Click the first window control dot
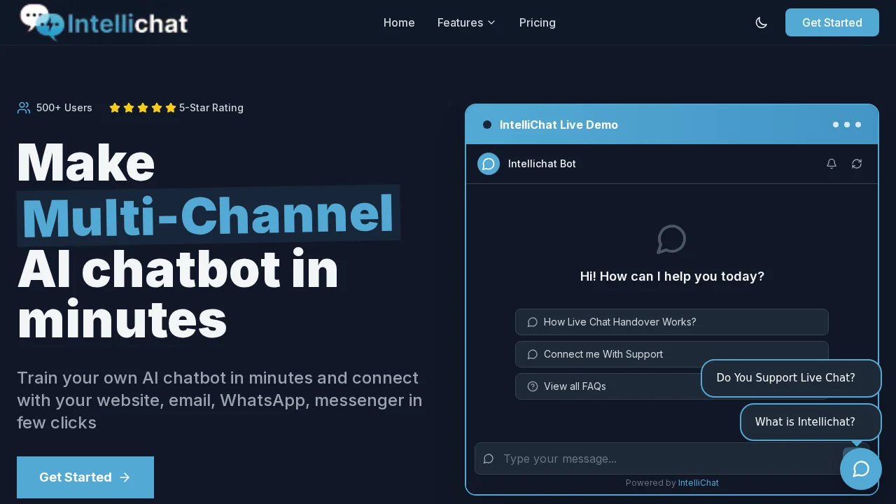 (x=836, y=125)
